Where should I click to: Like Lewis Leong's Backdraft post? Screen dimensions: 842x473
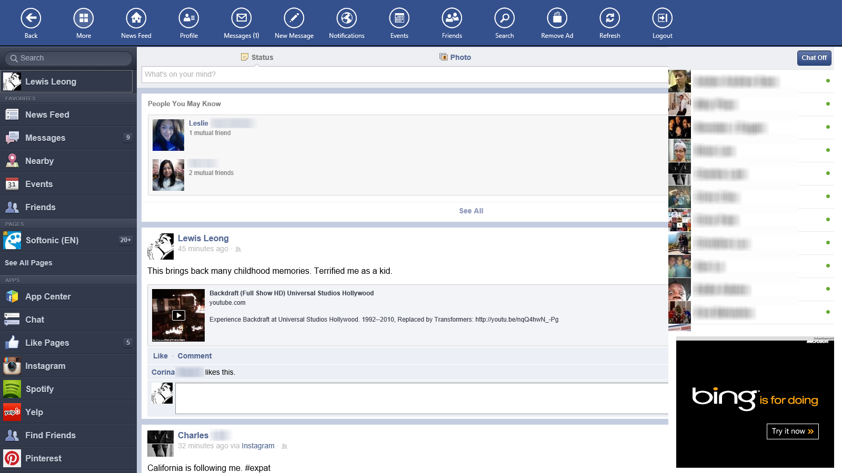pos(160,356)
